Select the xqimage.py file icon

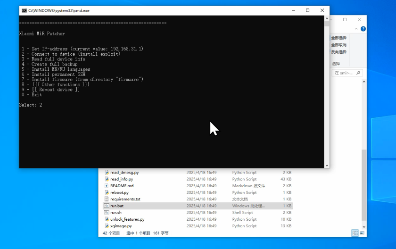click(107, 226)
